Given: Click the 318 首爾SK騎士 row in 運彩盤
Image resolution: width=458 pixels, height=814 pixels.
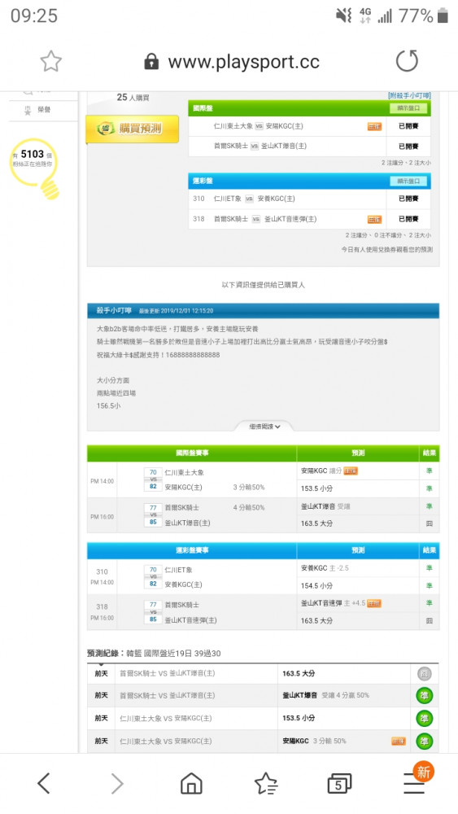Looking at the screenshot, I should click(310, 219).
